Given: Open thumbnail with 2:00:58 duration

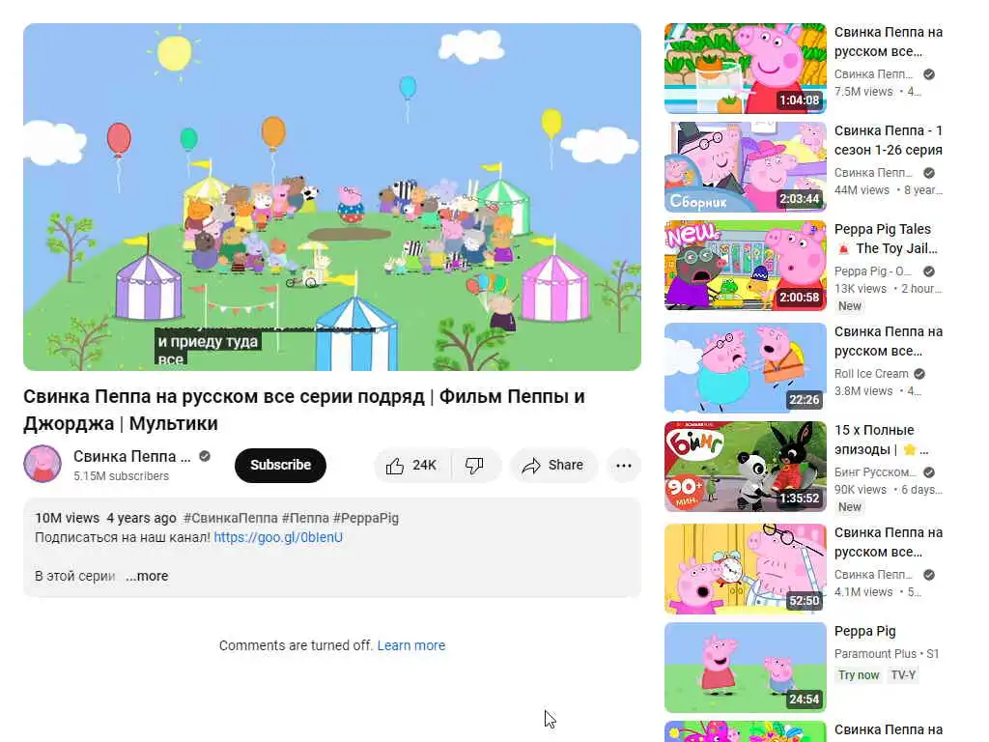Looking at the screenshot, I should tap(745, 266).
